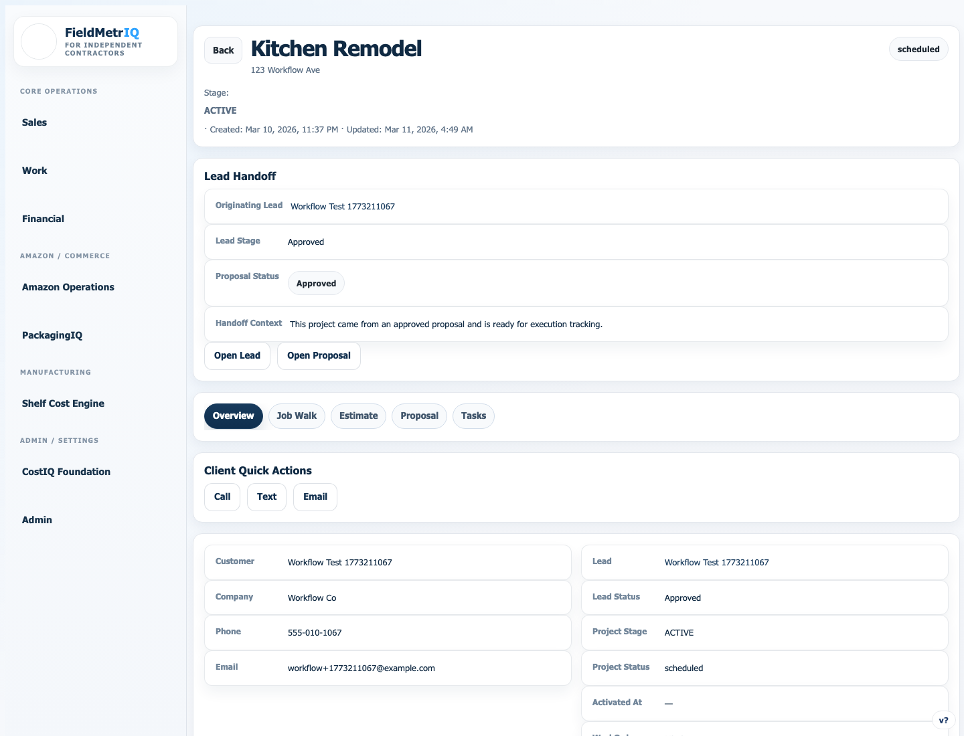
Task: Call the client via quick actions
Action: (x=222, y=496)
